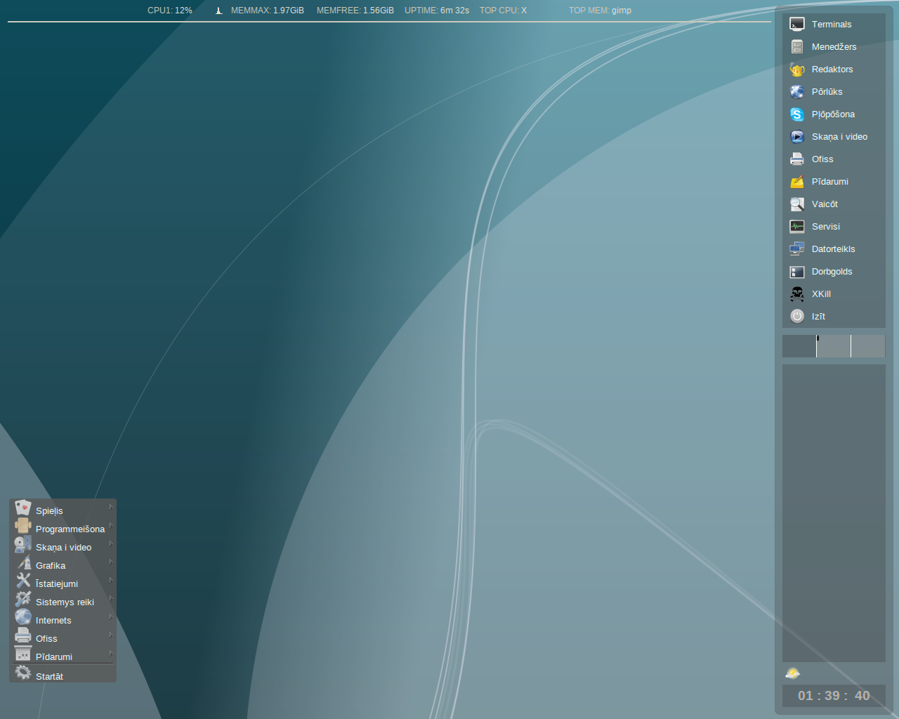This screenshot has height=719, width=899.
Task: Switch to the middle pager workspace
Action: pyautogui.click(x=834, y=346)
